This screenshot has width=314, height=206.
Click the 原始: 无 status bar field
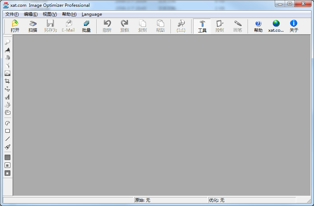[x=171, y=200]
